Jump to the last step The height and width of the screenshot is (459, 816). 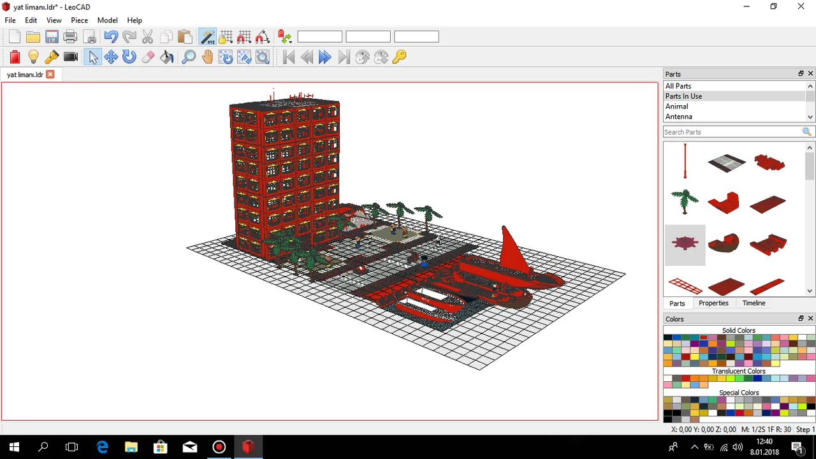tap(344, 57)
